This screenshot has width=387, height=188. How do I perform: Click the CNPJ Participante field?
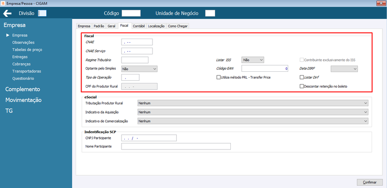[x=149, y=138]
